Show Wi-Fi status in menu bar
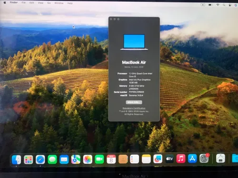 (x=218, y=5)
